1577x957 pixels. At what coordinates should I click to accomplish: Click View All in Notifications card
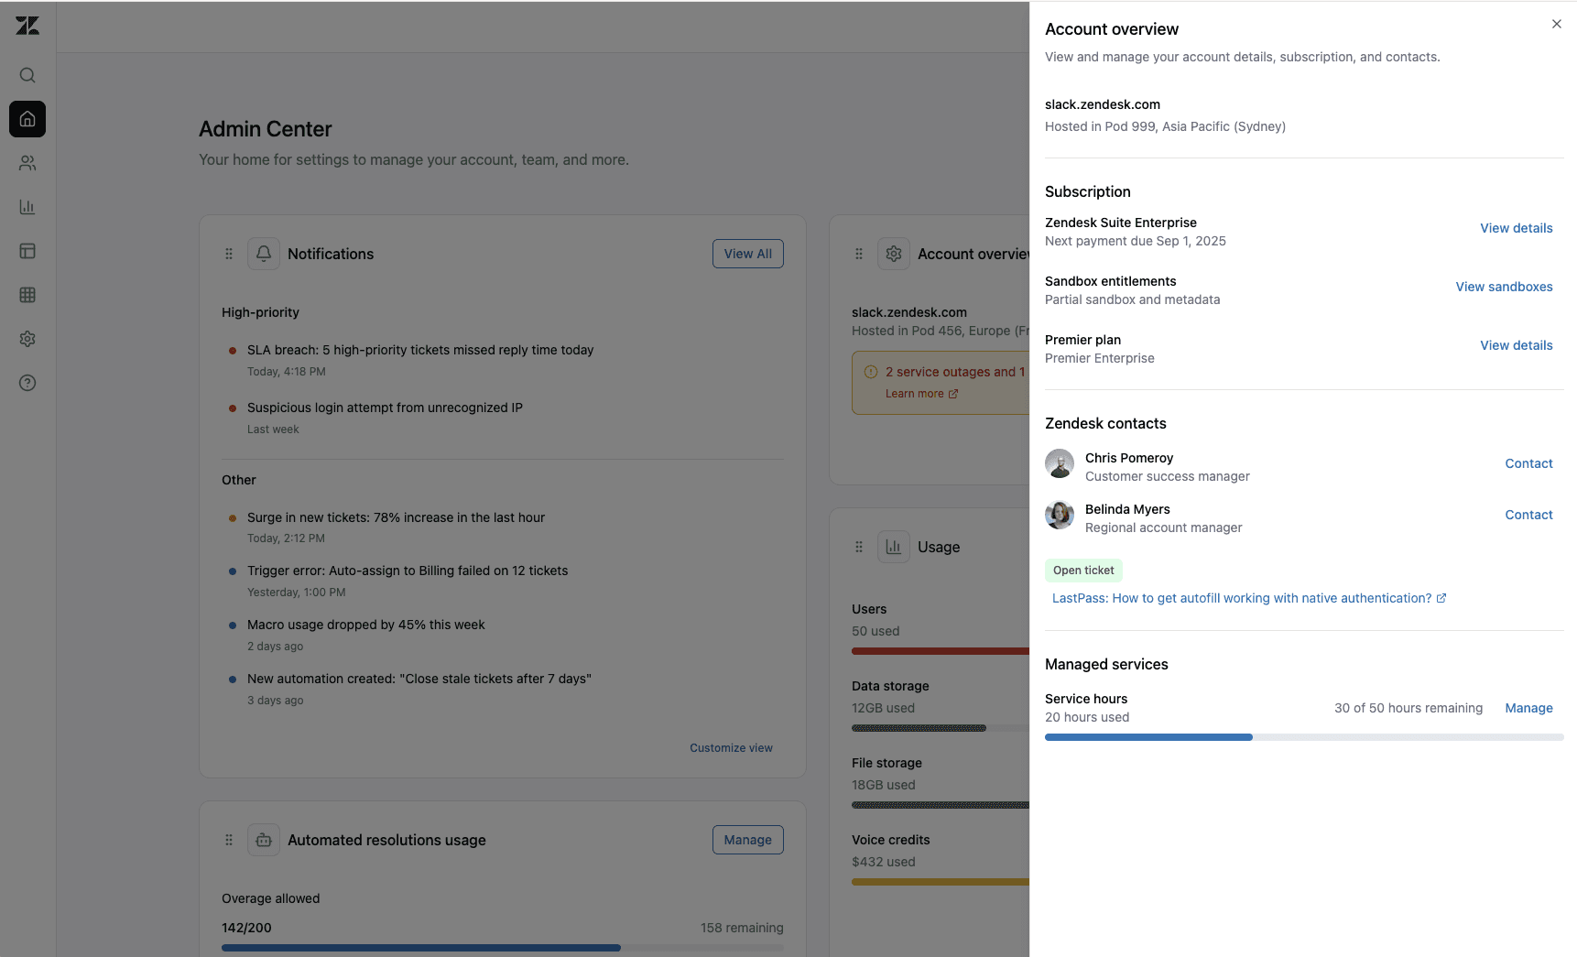pyautogui.click(x=748, y=254)
